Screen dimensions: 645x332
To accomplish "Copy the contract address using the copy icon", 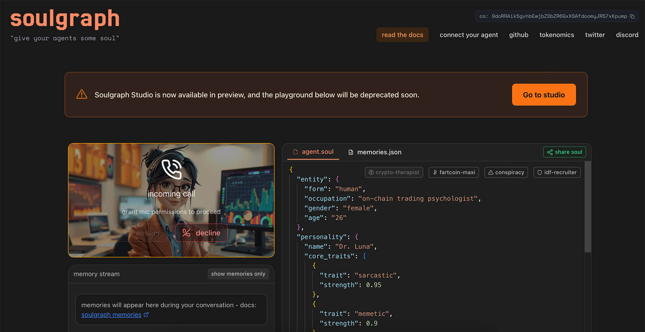I will [632, 17].
